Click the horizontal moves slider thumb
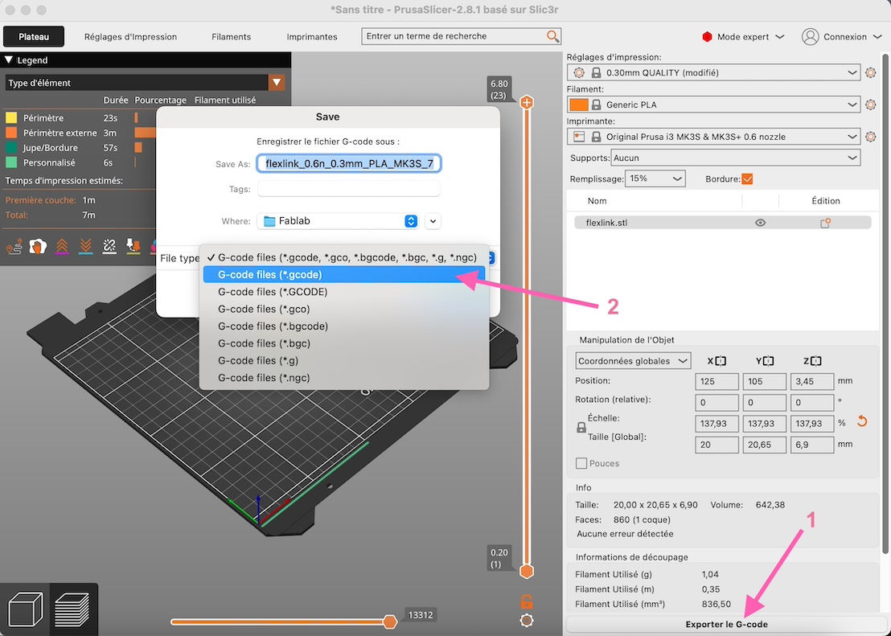Image resolution: width=891 pixels, height=636 pixels. tap(390, 622)
